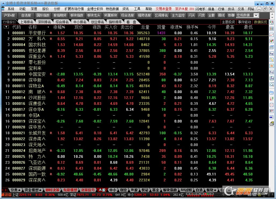
Task: Open the self-selected stocks sidebar icon
Action: tap(272, 66)
